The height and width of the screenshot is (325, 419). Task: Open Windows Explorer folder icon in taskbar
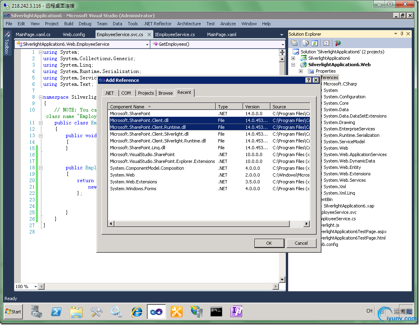pyautogui.click(x=76, y=311)
